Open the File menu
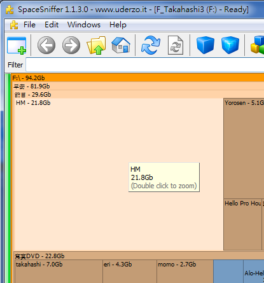Image resolution: width=264 pixels, height=283 pixels. coord(29,25)
